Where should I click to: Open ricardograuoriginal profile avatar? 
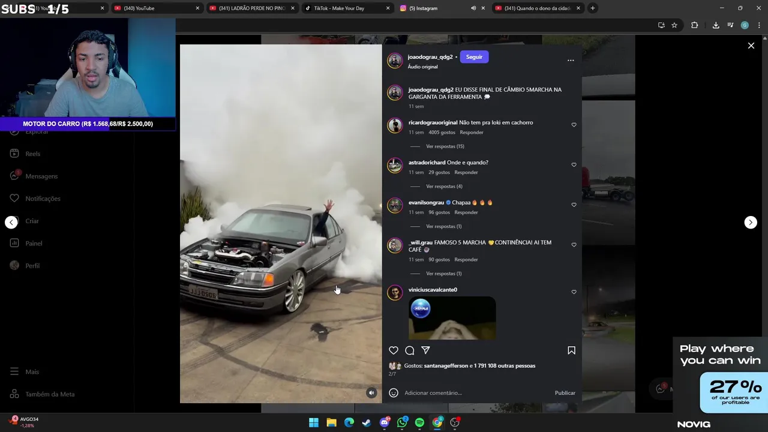395,125
